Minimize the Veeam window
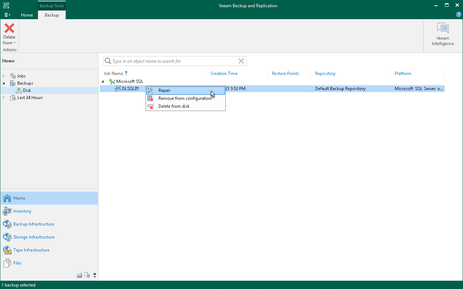Screen dimensions: 463x289 [x=436, y=5]
